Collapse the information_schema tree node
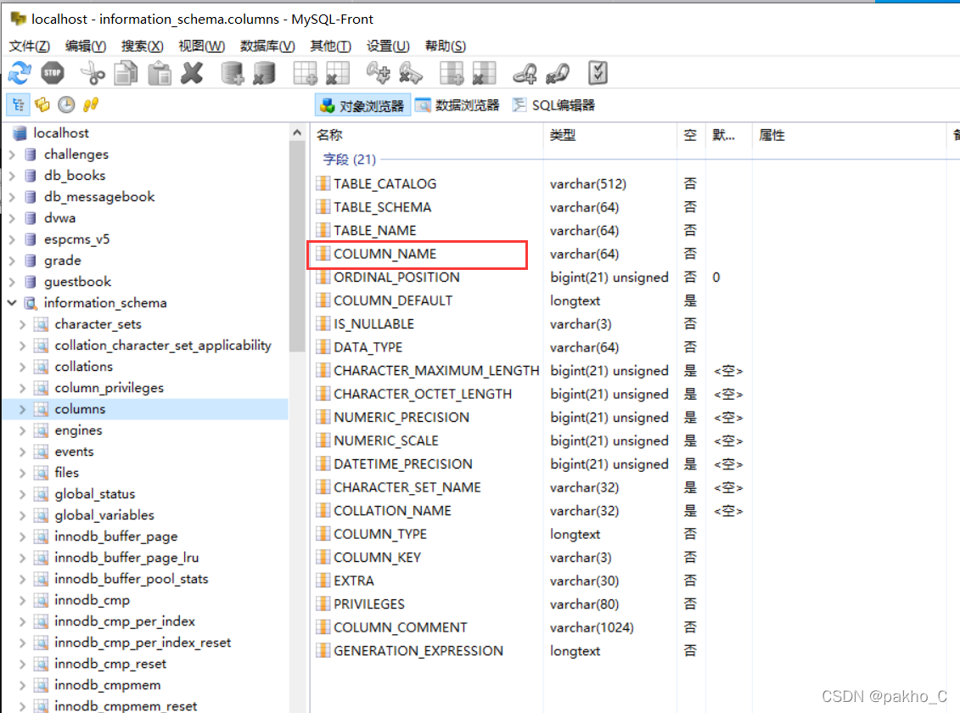The width and height of the screenshot is (960, 713). pyautogui.click(x=12, y=303)
